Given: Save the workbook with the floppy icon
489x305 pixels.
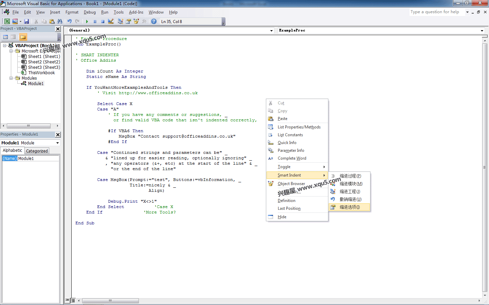Looking at the screenshot, I should pyautogui.click(x=26, y=21).
